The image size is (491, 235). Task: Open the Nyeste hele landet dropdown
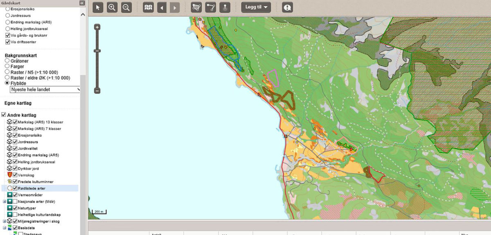pyautogui.click(x=45, y=89)
